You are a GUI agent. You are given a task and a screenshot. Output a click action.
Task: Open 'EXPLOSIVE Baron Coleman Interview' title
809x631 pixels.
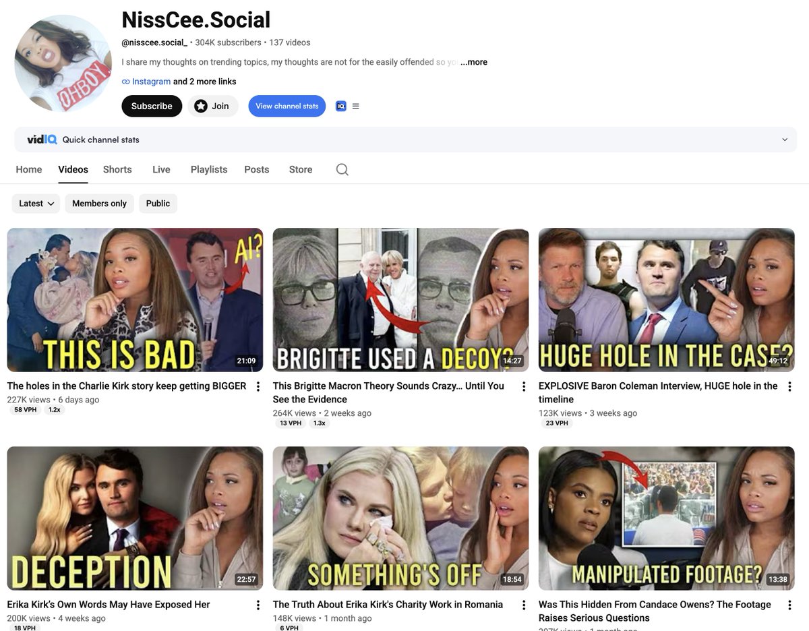click(x=658, y=392)
